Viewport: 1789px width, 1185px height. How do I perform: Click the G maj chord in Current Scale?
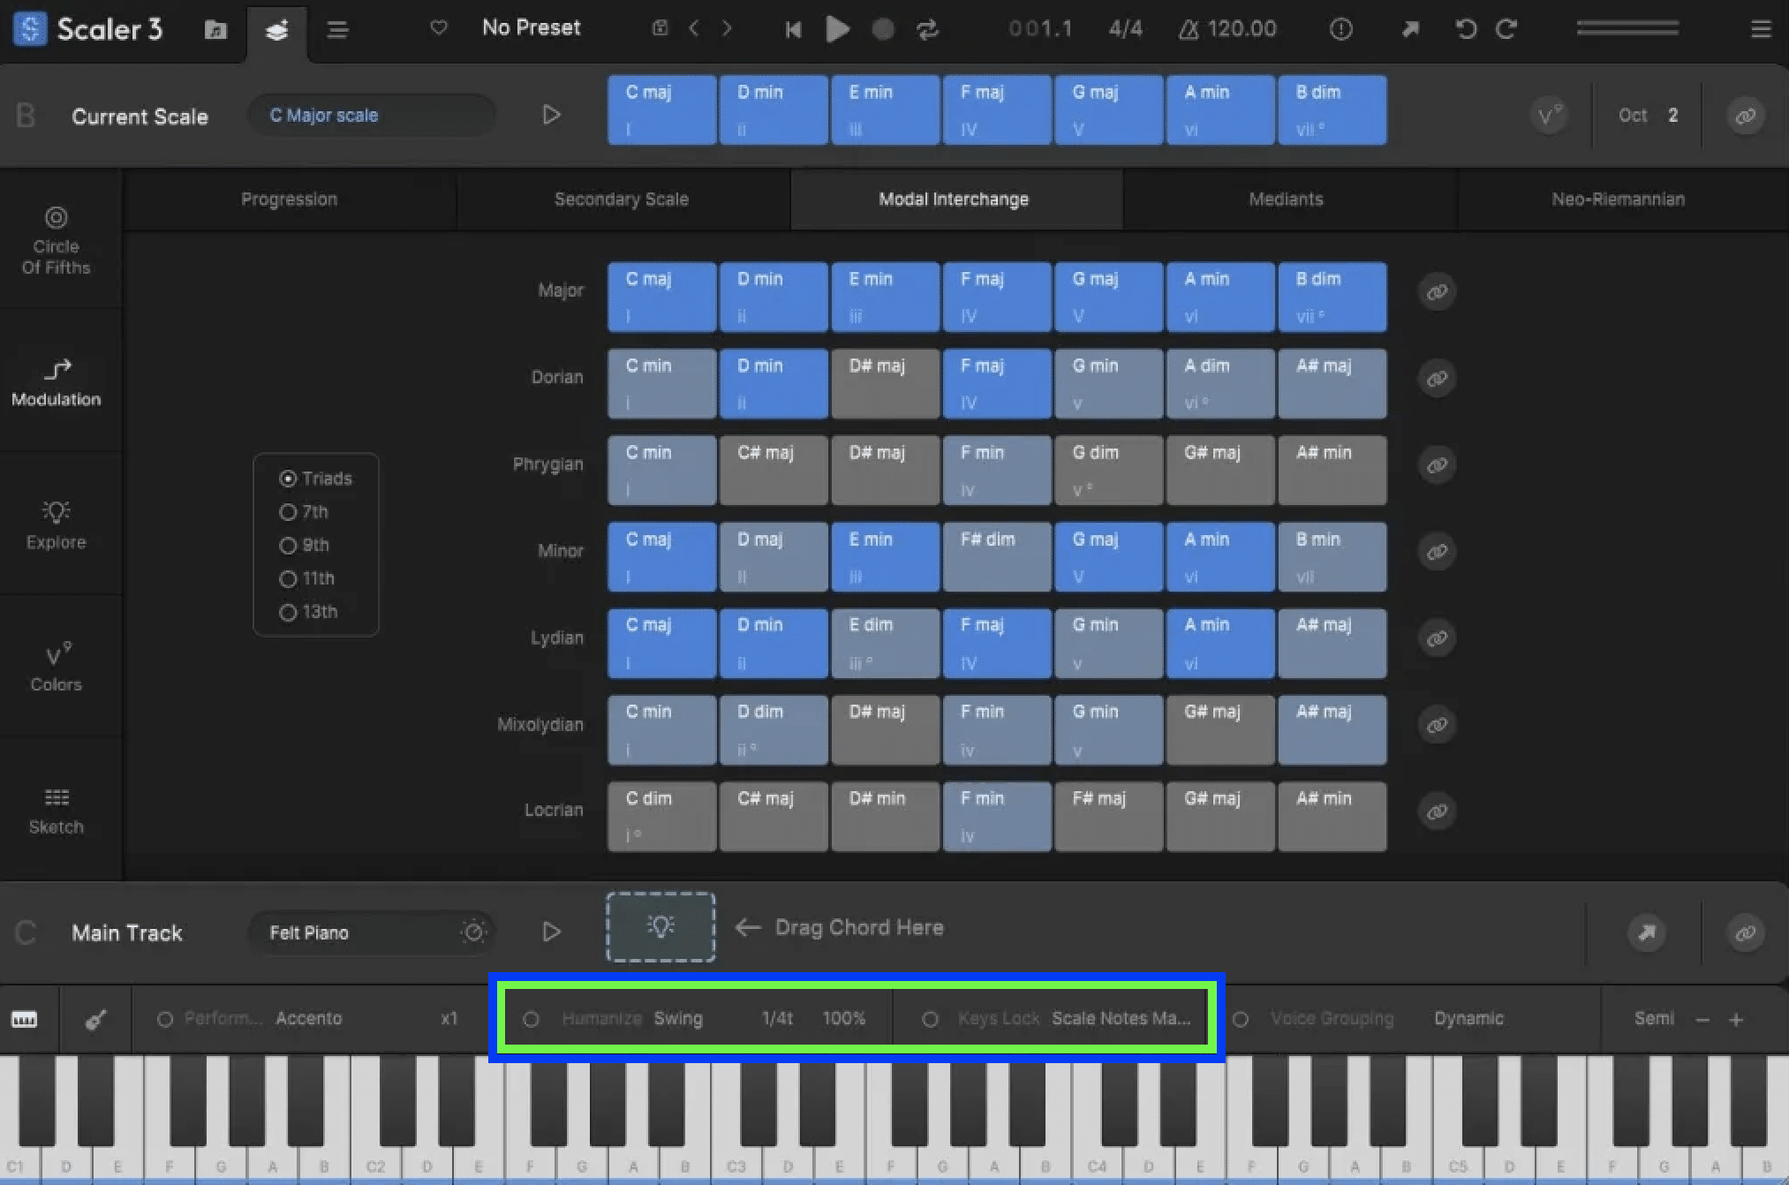click(1108, 110)
